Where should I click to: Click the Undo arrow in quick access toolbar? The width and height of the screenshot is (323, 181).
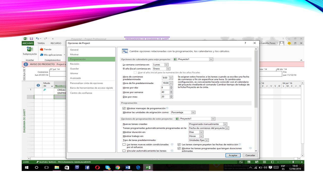pos(37,39)
